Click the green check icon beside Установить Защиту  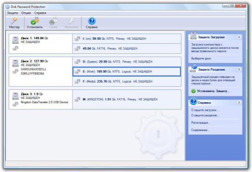point(193,91)
